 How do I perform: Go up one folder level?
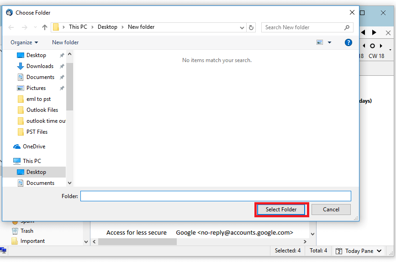(45, 27)
